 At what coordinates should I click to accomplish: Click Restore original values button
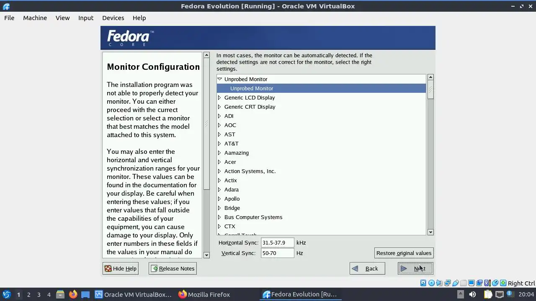[x=404, y=253]
